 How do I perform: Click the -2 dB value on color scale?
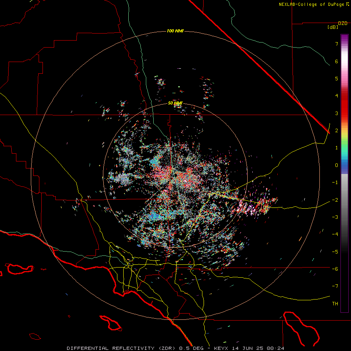[x=335, y=200]
